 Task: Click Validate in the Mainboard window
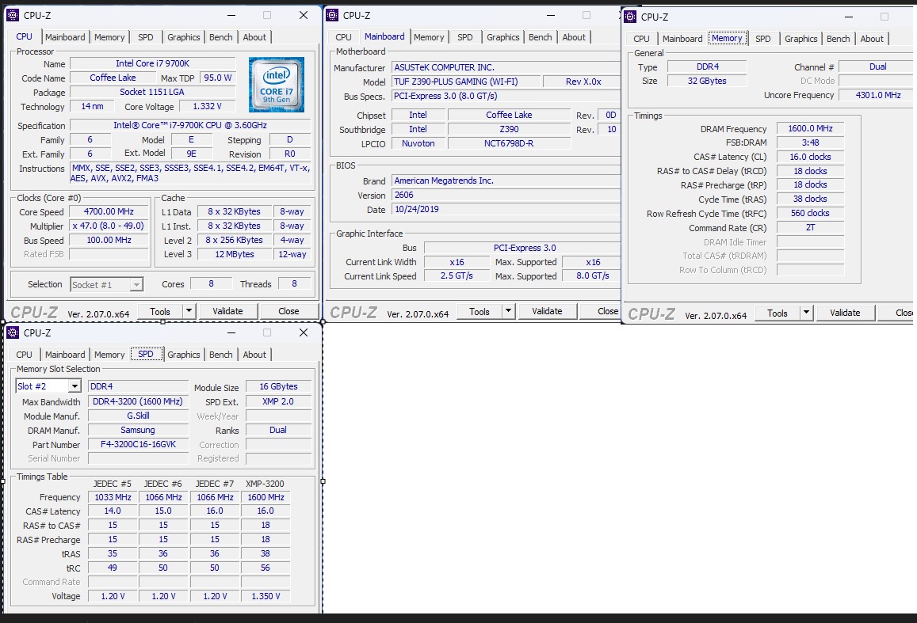[x=547, y=312]
